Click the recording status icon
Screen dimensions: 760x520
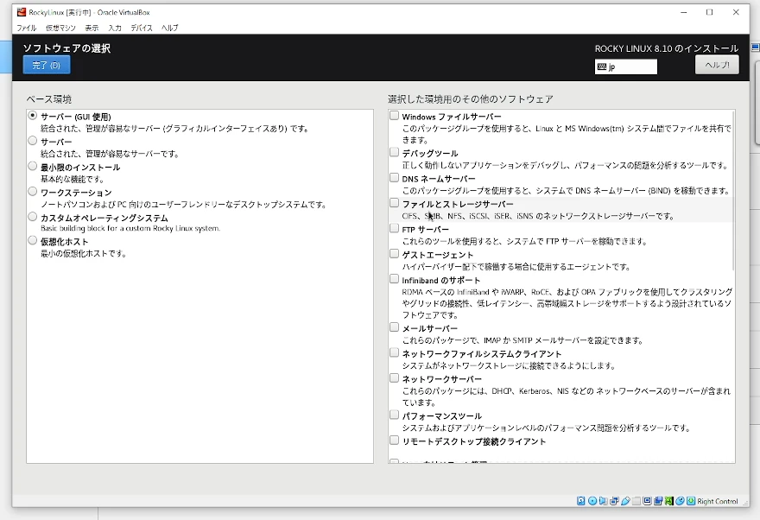click(658, 501)
